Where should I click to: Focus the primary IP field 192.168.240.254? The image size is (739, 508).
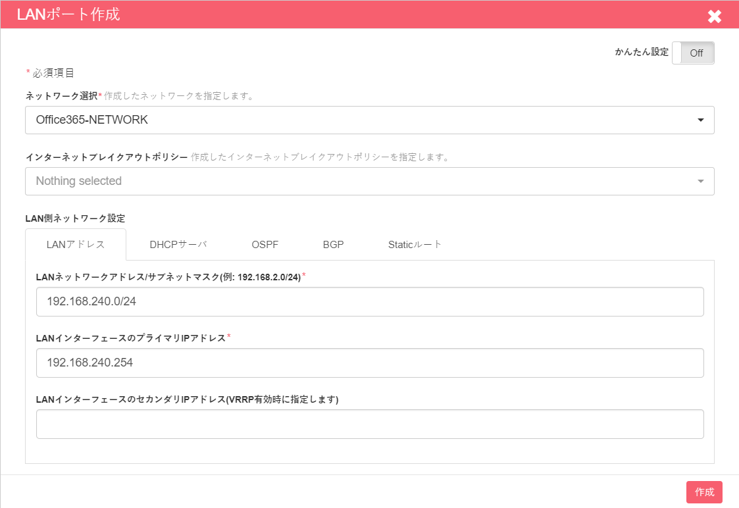(x=369, y=363)
